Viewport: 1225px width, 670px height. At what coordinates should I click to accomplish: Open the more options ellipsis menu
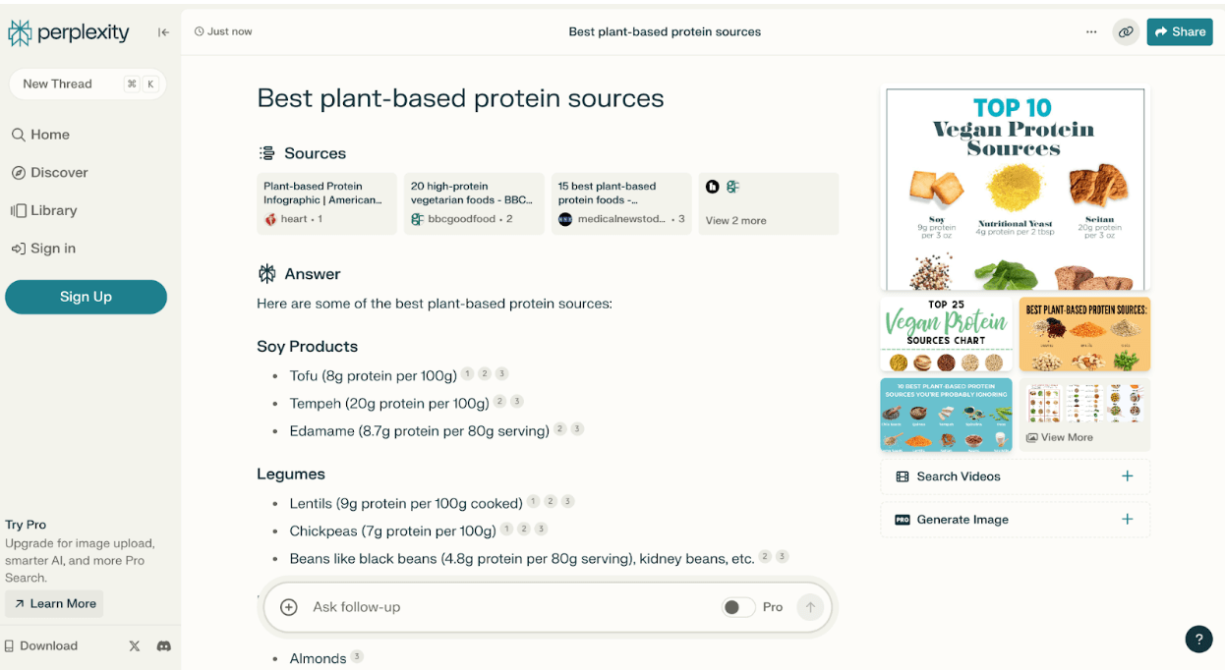coord(1091,31)
